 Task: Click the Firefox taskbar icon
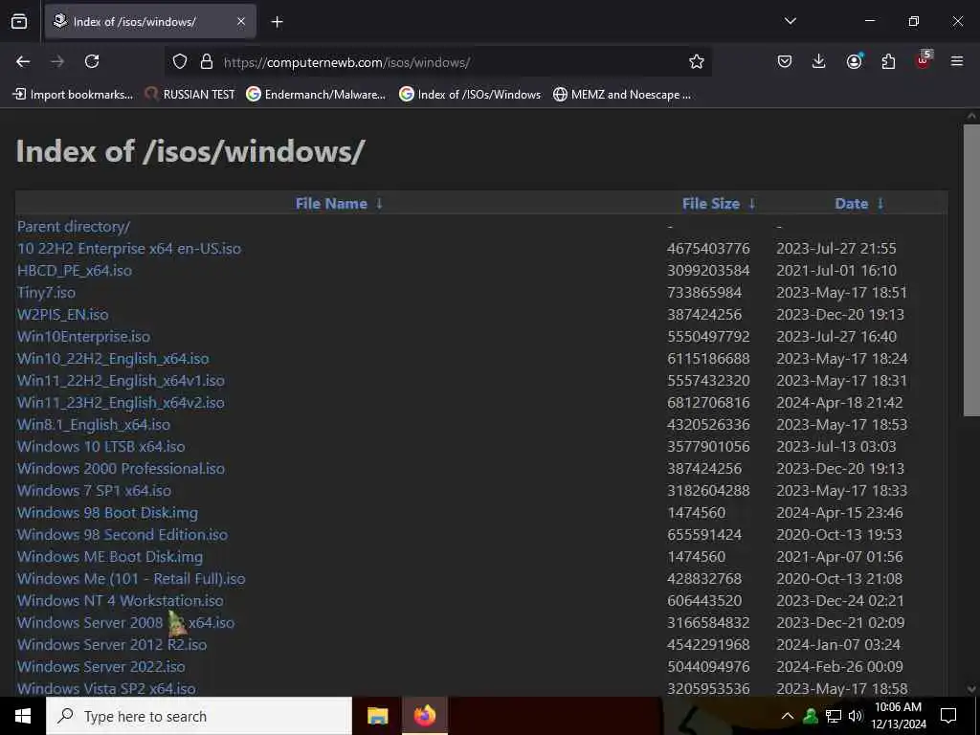click(424, 716)
